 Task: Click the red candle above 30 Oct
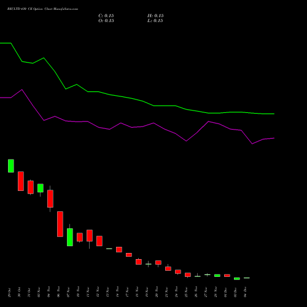pyautogui.click(x=21, y=181)
